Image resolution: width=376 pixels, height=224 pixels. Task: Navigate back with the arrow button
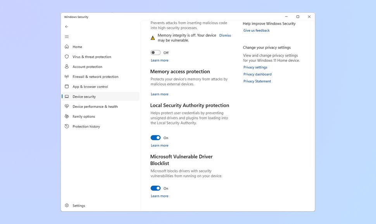point(66,26)
